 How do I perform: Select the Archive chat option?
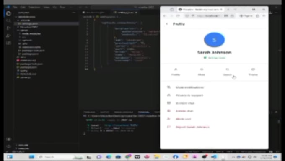[x=214, y=103]
